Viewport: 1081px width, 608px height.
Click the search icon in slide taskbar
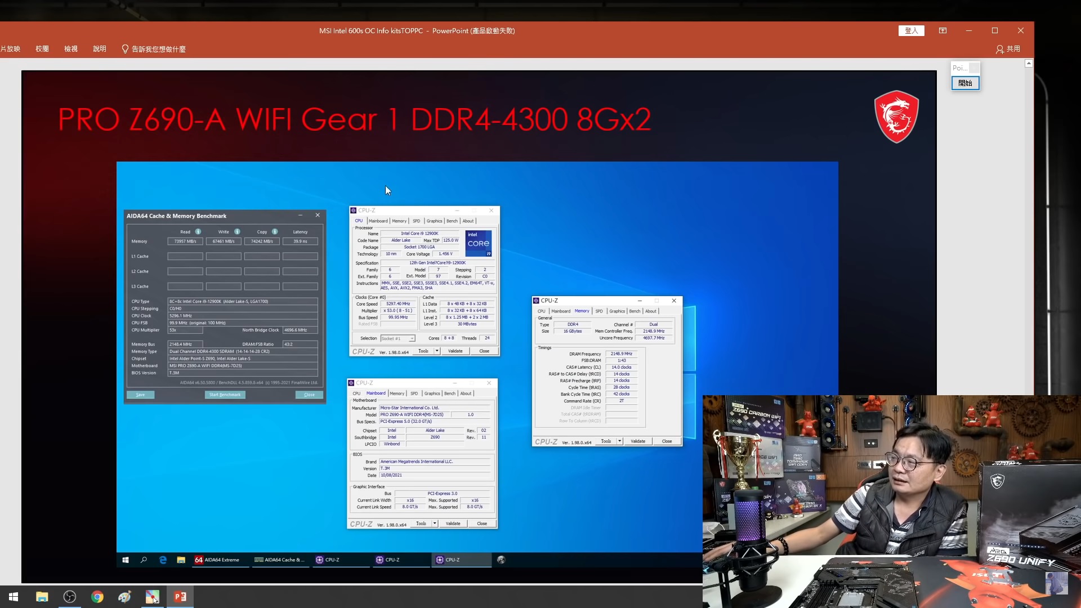[144, 560]
